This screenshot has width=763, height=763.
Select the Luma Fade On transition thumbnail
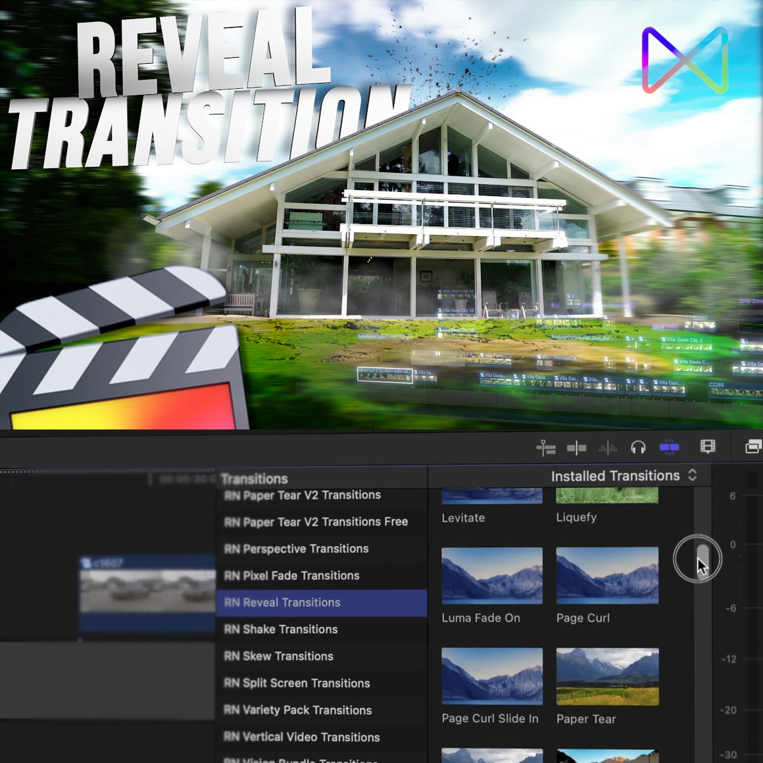[492, 576]
